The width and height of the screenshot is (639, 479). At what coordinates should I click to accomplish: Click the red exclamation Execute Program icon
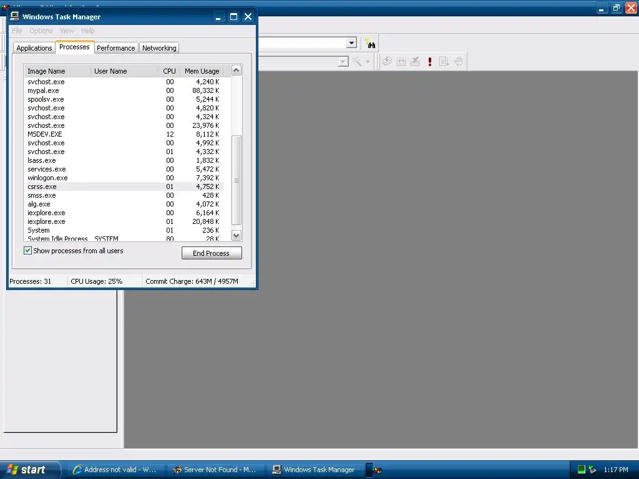429,62
